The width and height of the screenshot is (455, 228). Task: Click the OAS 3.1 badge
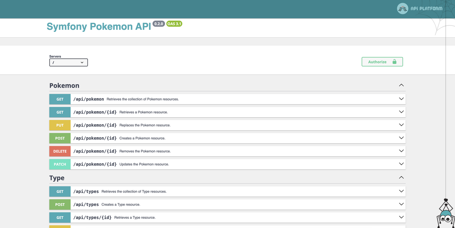click(174, 24)
